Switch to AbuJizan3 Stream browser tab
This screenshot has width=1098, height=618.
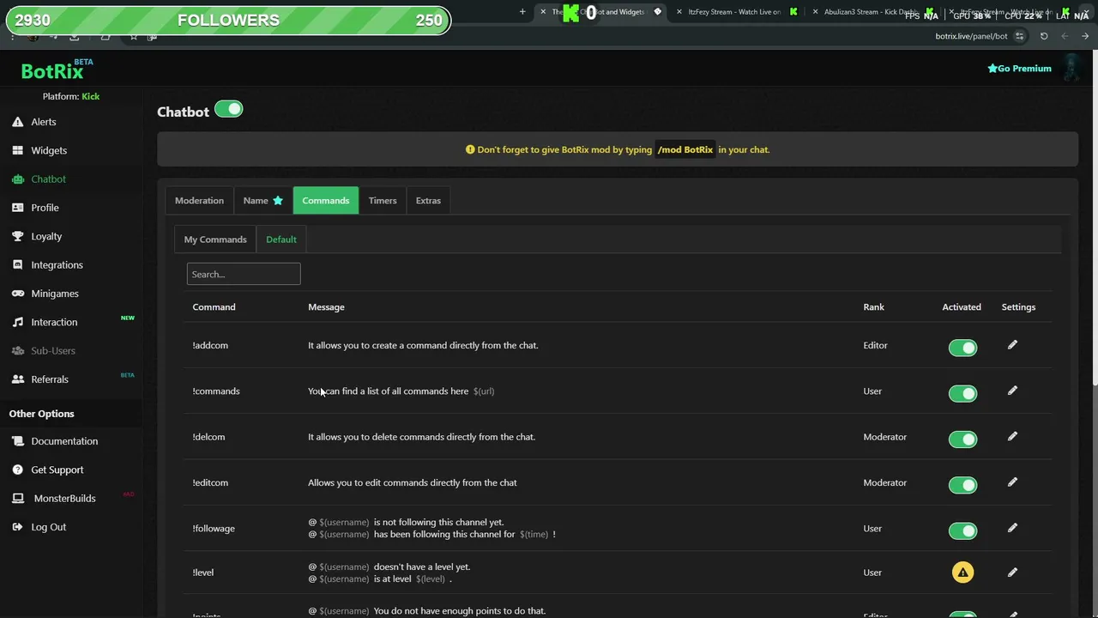tap(871, 12)
